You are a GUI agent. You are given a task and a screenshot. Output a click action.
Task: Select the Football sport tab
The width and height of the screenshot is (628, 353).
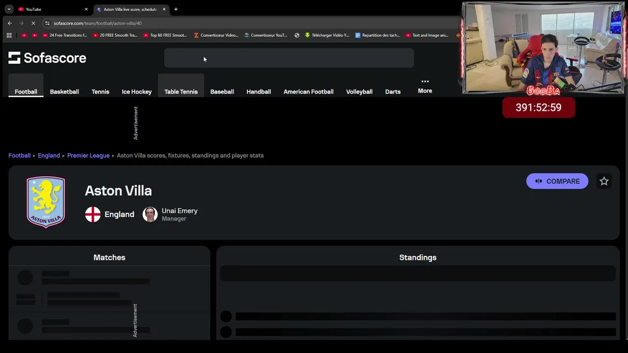(x=26, y=92)
